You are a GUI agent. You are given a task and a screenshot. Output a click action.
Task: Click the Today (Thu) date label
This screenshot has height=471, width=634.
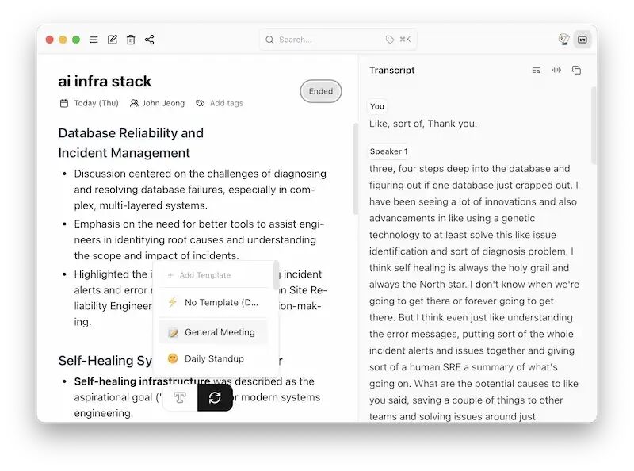96,103
